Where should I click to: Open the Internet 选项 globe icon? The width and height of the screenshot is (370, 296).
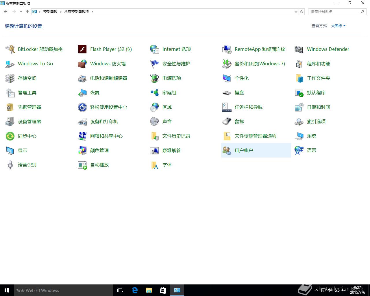pyautogui.click(x=155, y=49)
